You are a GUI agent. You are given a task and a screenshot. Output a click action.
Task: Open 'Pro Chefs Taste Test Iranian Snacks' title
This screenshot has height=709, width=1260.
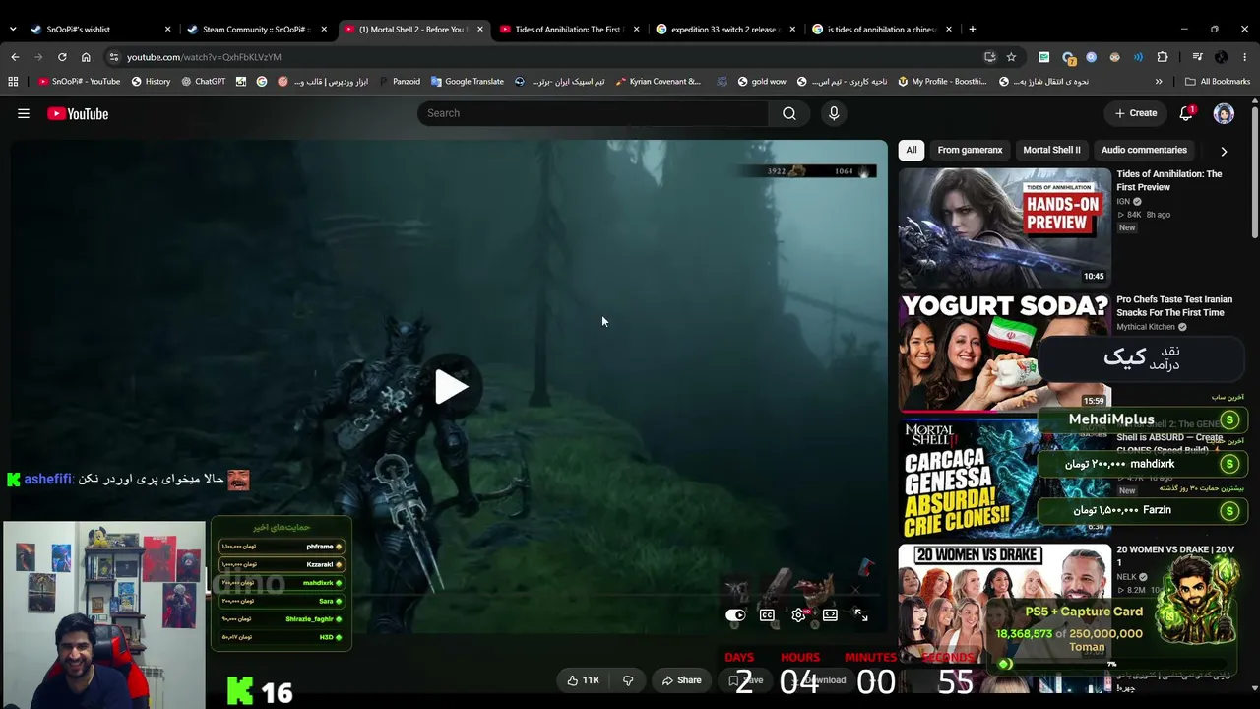pyautogui.click(x=1174, y=306)
